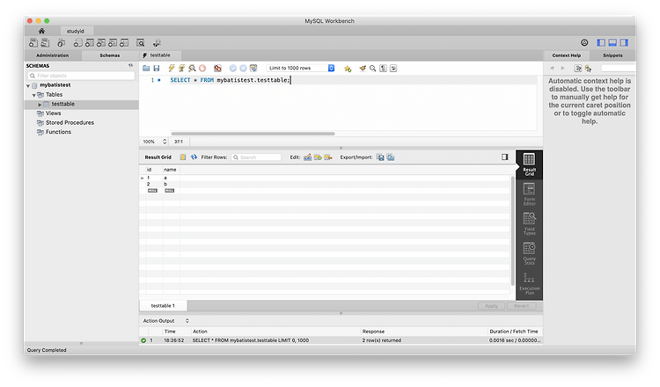Create a new stored procedure toolbar icon
The width and height of the screenshot is (660, 387).
click(113, 43)
